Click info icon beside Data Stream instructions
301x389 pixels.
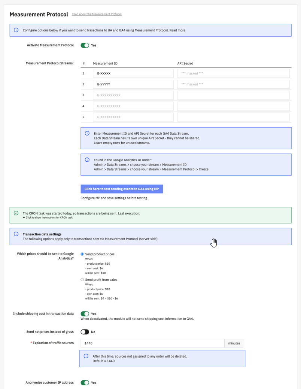point(87,133)
